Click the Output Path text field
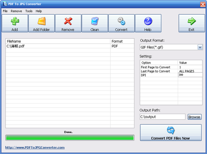This screenshot has height=154, width=207. [162, 117]
